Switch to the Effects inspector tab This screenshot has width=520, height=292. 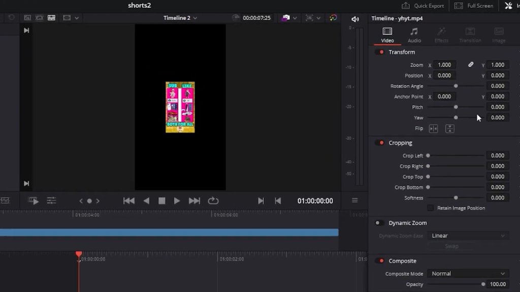coord(441,35)
